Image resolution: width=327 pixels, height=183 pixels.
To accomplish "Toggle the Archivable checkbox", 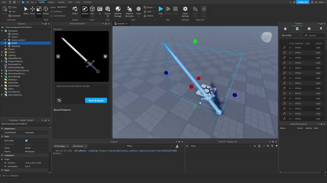I will pyautogui.click(x=26, y=141).
